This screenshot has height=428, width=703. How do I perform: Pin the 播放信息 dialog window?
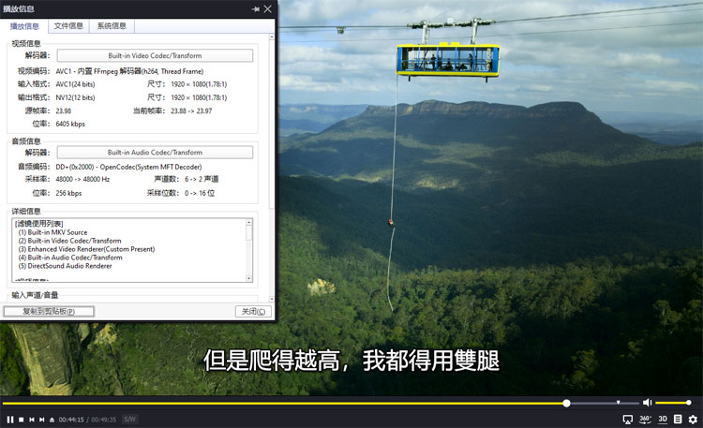tap(255, 8)
